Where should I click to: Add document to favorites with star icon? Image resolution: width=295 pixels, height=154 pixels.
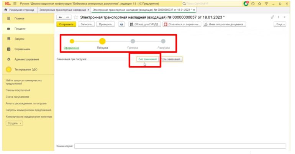75,17
